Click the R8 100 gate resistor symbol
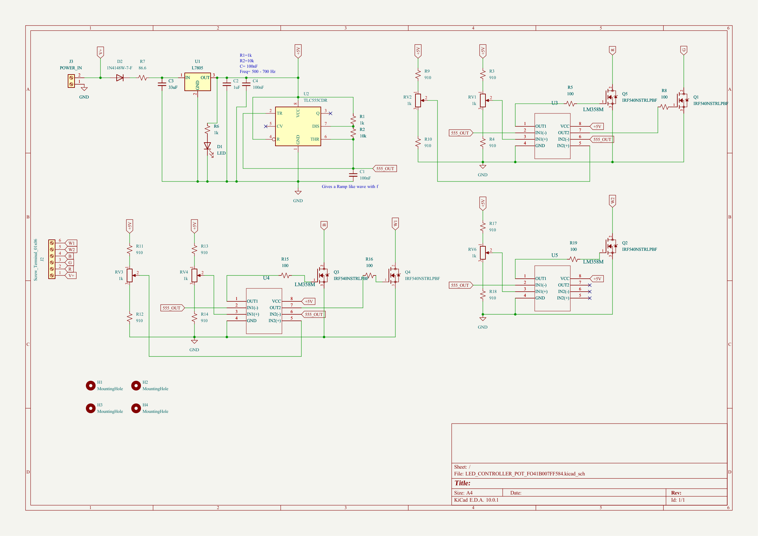This screenshot has width=758, height=536. (664, 107)
